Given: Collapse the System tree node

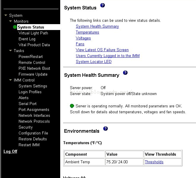Looking at the screenshot, I should coord(6,15).
